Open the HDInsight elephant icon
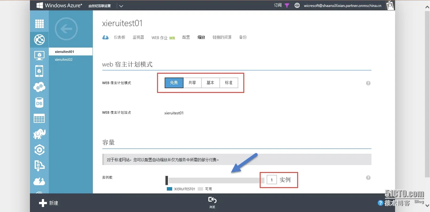 (x=39, y=134)
